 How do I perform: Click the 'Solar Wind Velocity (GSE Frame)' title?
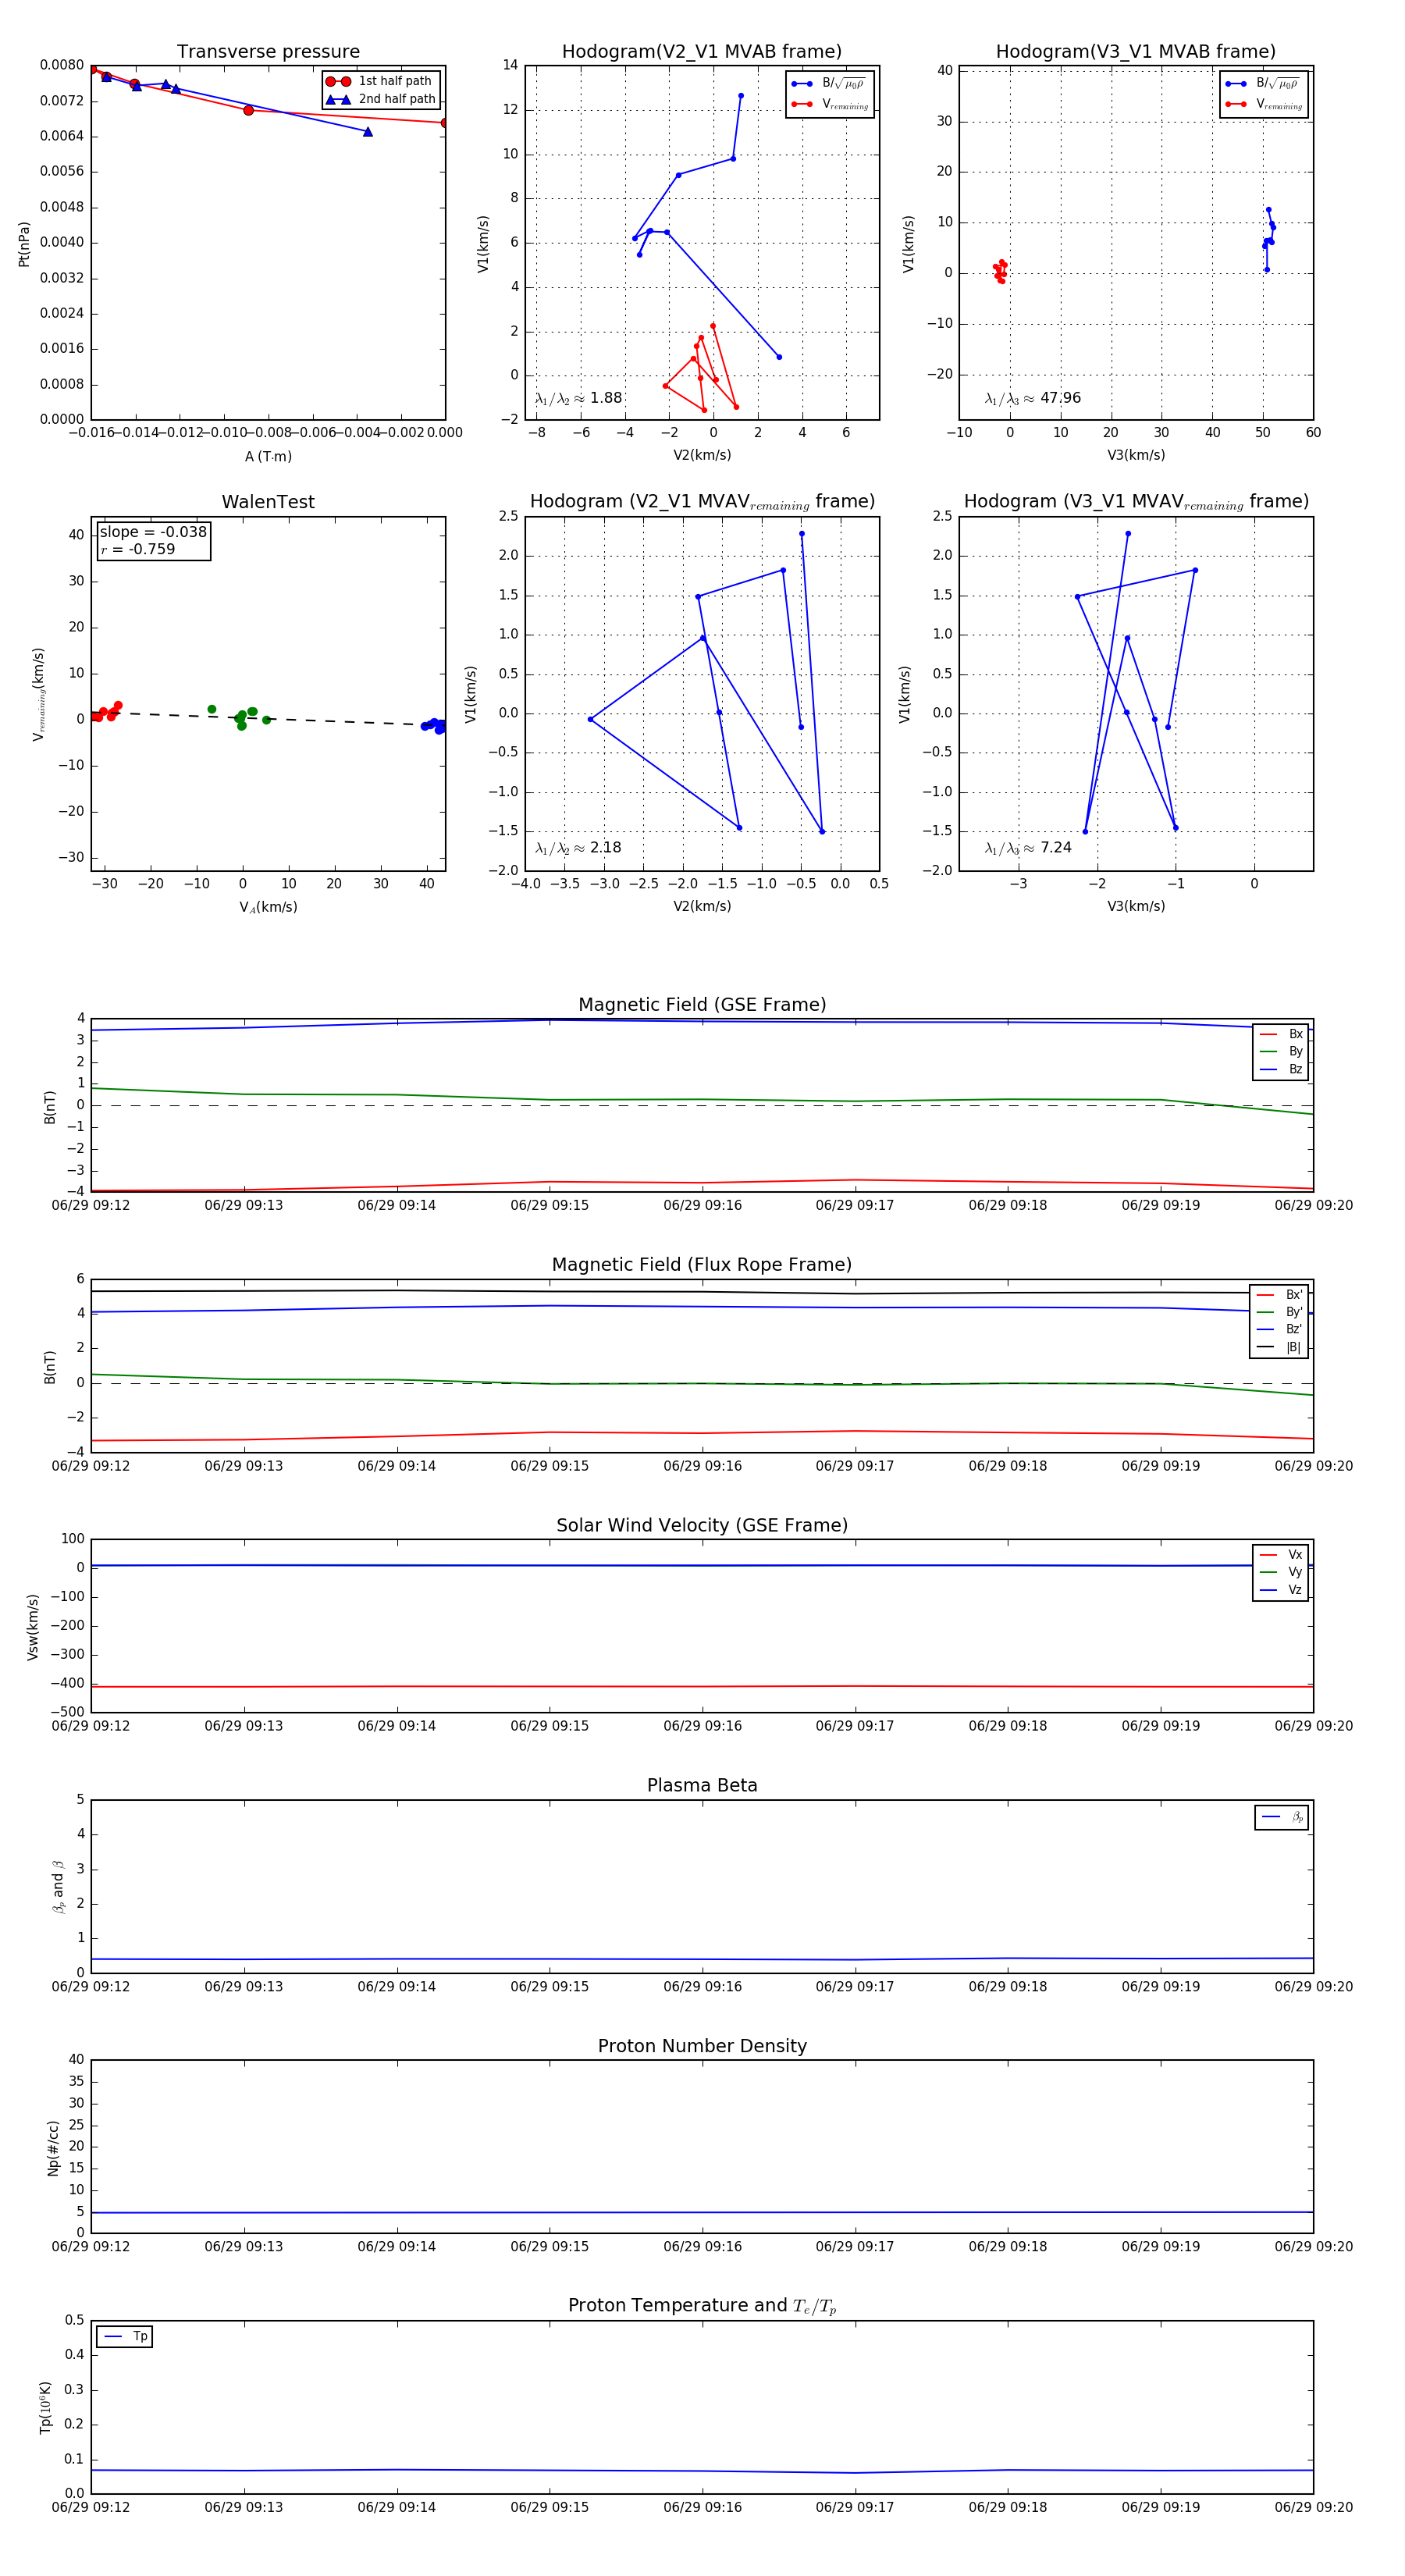point(702,1525)
